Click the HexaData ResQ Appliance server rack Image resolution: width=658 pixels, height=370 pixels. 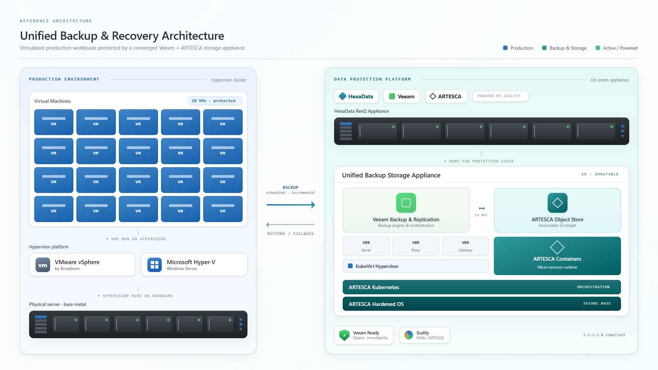point(482,131)
